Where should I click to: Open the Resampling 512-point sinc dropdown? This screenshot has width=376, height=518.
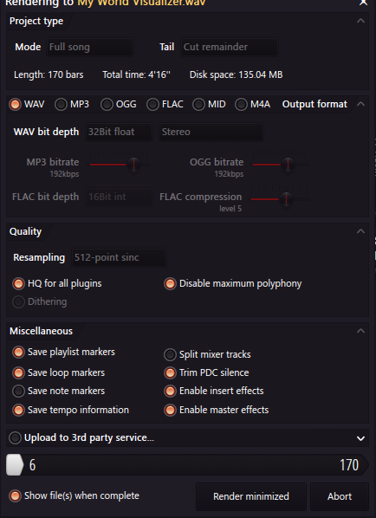click(119, 257)
